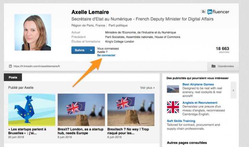Image resolution: width=249 pixels, height=147 pixels.
Task: Click the Anglais et Recrutement ad link
Action: click(200, 103)
